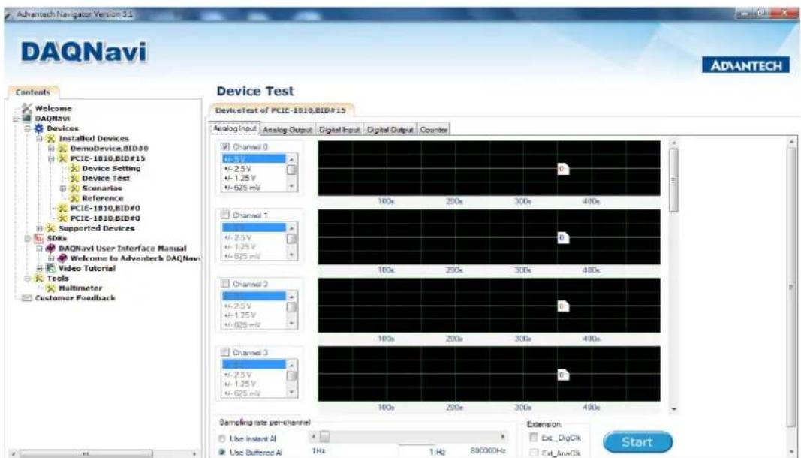Click the DAQNavi node icon
This screenshot has height=458, width=801.
pos(28,118)
